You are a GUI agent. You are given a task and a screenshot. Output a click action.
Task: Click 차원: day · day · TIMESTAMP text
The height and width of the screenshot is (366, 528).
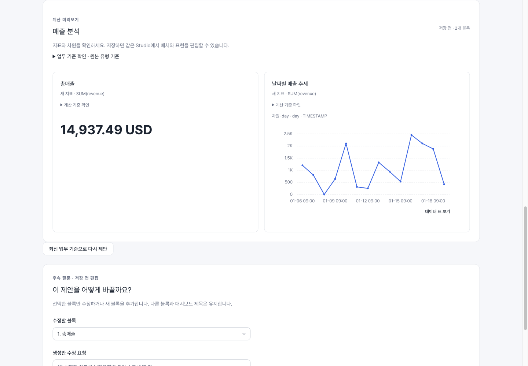(300, 116)
